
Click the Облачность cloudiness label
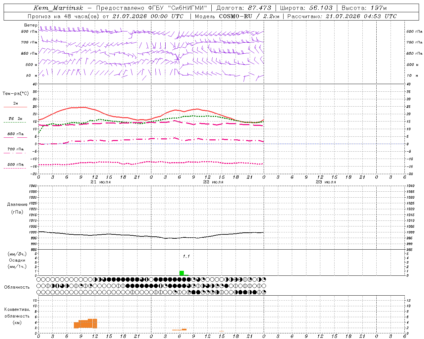[x=17, y=287]
